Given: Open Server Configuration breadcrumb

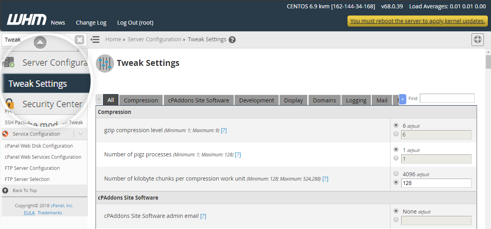Looking at the screenshot, I should pos(154,39).
